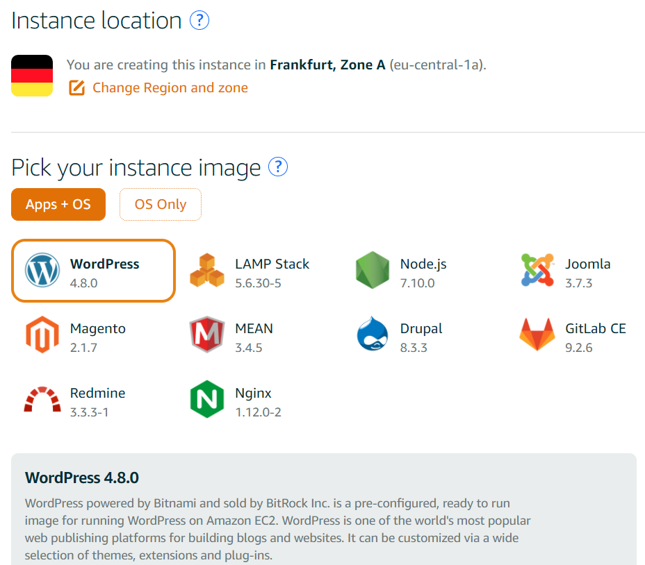The image size is (645, 565).
Task: Click GitLab CE version 9.2.6
Action: pos(579,348)
